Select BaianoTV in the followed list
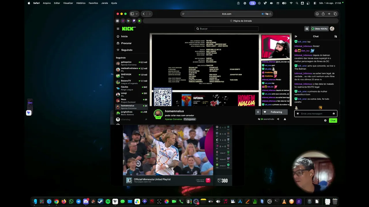The width and height of the screenshot is (369, 207). 131,82
